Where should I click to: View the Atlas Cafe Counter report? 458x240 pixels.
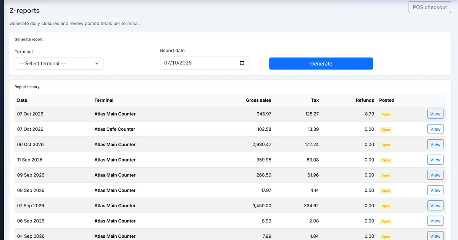point(435,129)
